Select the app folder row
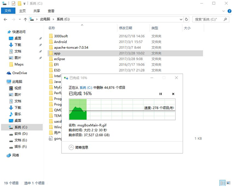Viewport: 233px width, 187px height. click(125, 53)
